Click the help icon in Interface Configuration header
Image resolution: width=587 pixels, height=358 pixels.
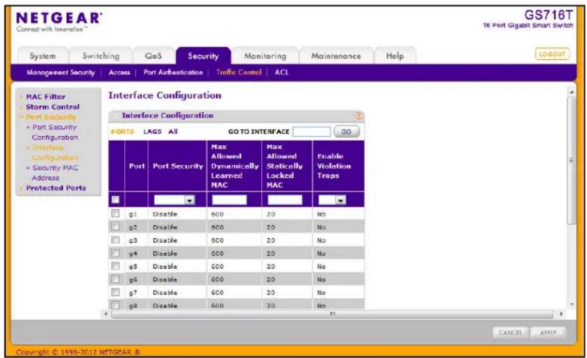point(358,116)
